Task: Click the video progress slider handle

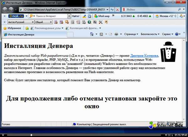Action: click(x=31, y=135)
